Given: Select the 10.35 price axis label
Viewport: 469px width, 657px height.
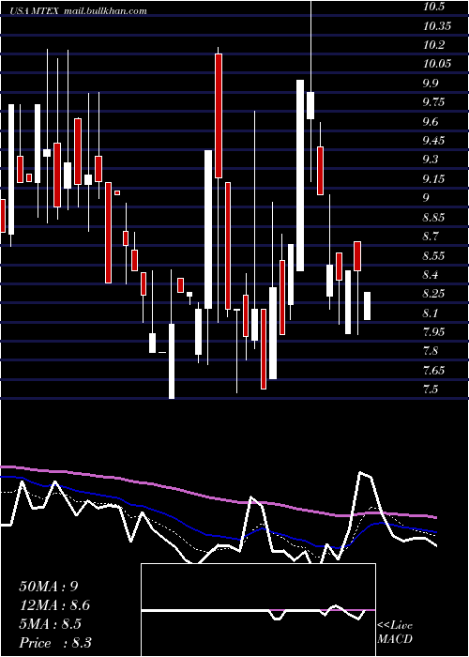Looking at the screenshot, I should point(437,26).
